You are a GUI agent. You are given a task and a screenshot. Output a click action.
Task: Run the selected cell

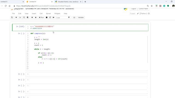pyautogui.click(x=41, y=17)
